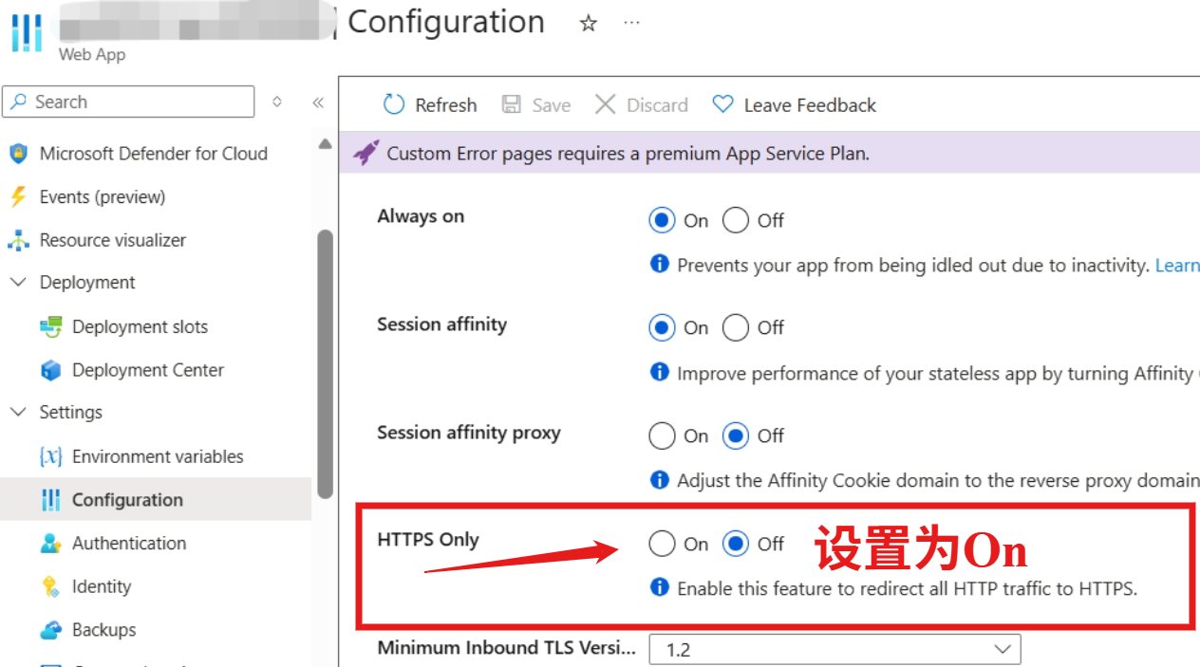Open Deployment slots menu item
The image size is (1200, 667).
point(140,326)
